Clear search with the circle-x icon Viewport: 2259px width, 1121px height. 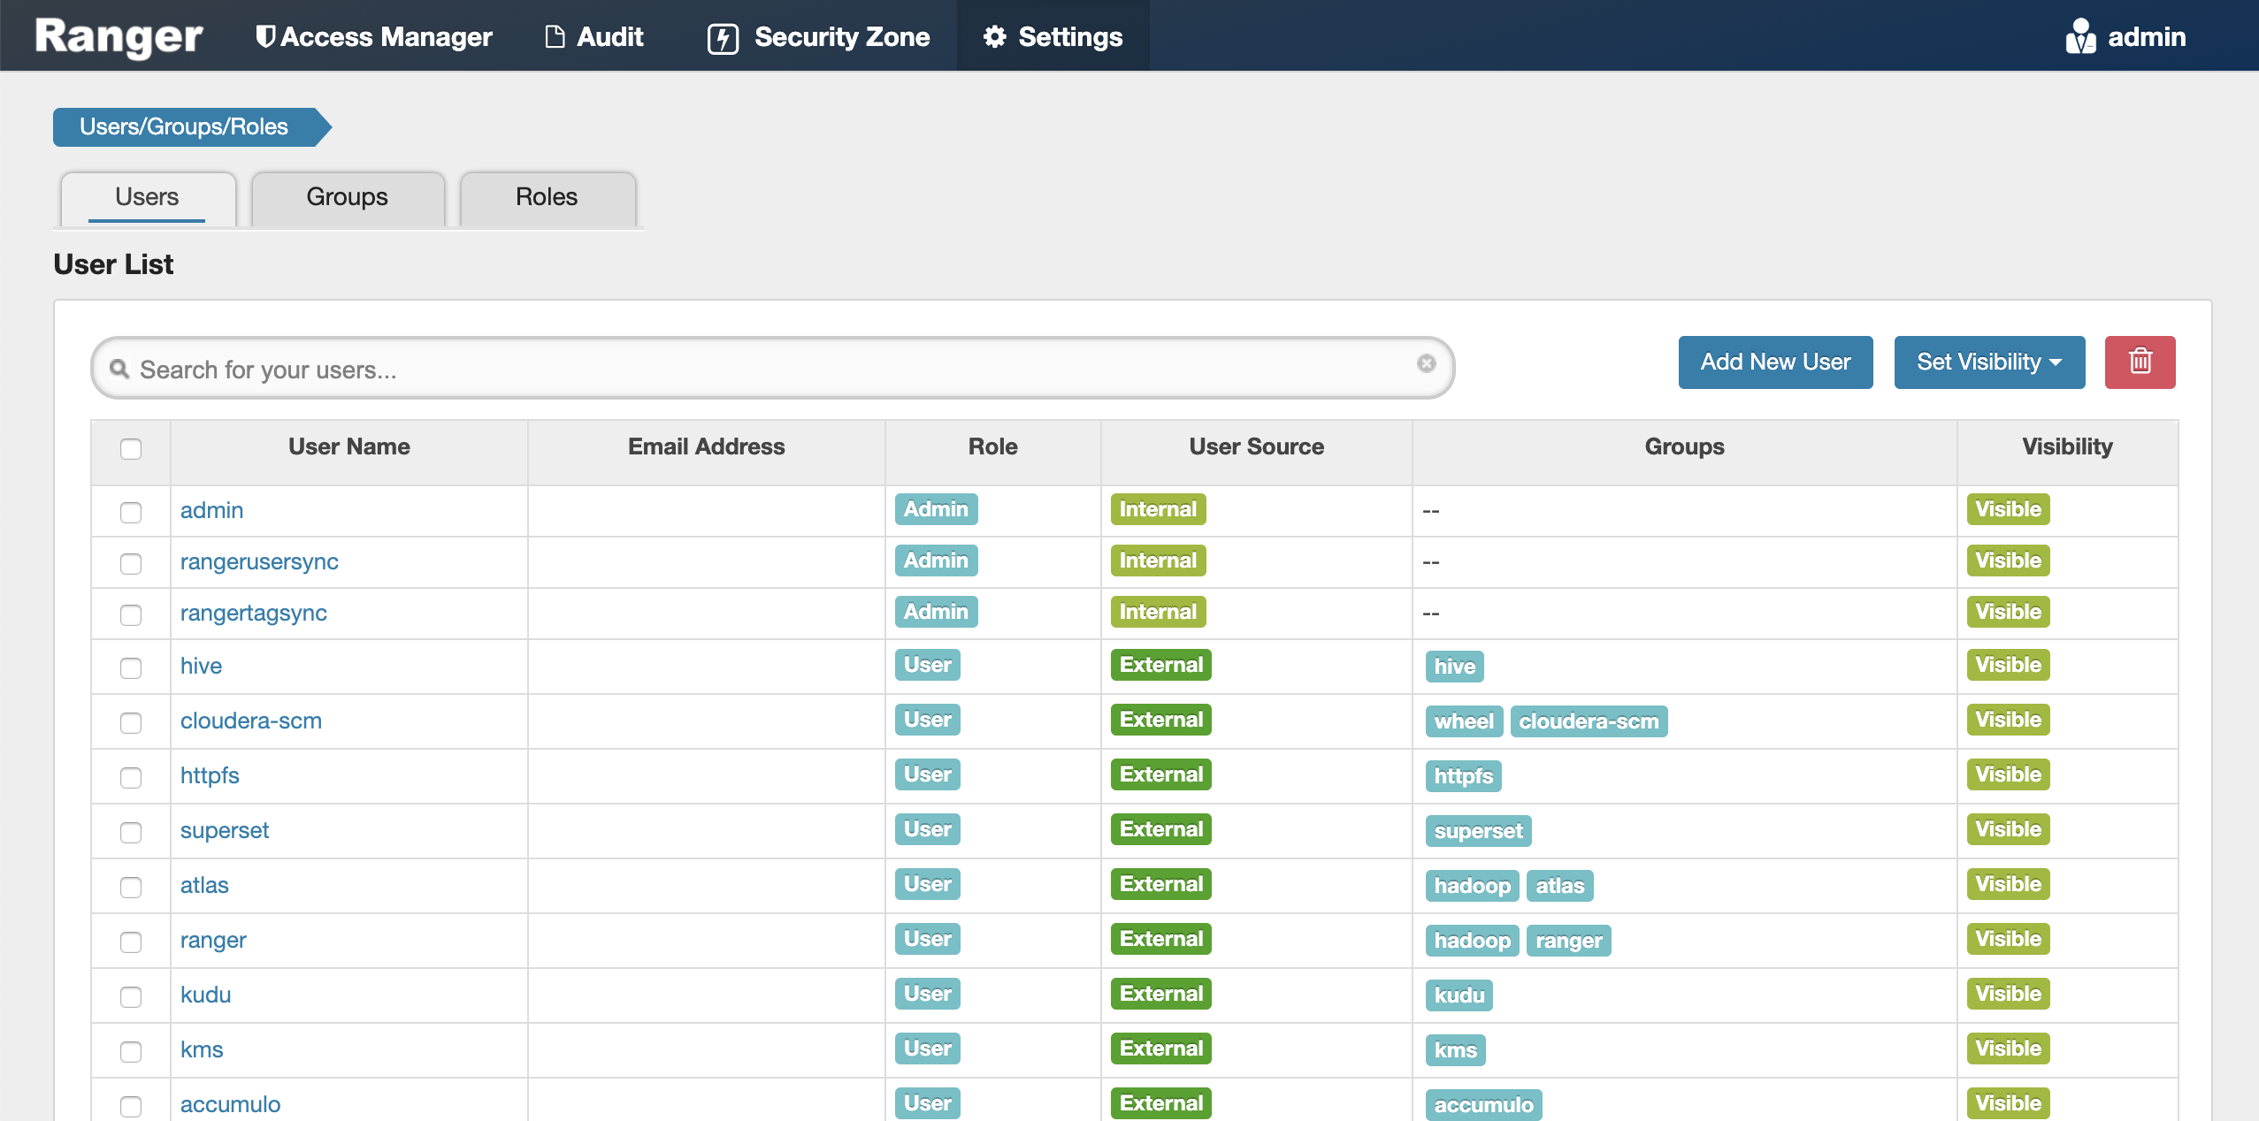pos(1426,363)
